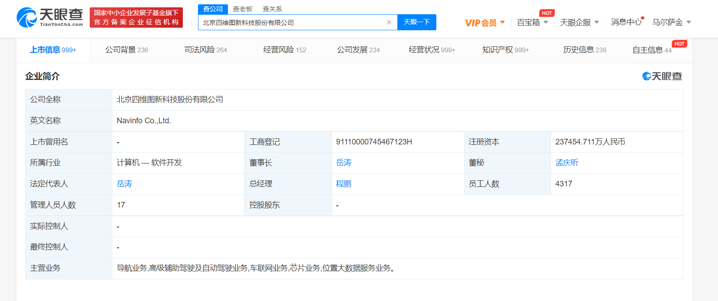Open the 上市信息 tab
Screen dimensions: 718x301
pyautogui.click(x=53, y=50)
